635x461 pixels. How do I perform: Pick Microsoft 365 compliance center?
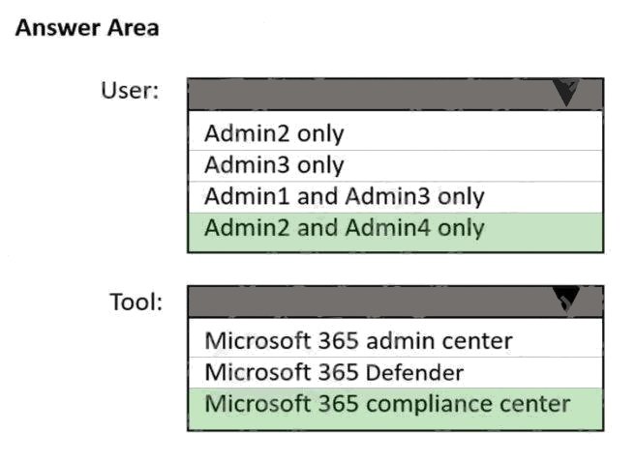tap(387, 403)
